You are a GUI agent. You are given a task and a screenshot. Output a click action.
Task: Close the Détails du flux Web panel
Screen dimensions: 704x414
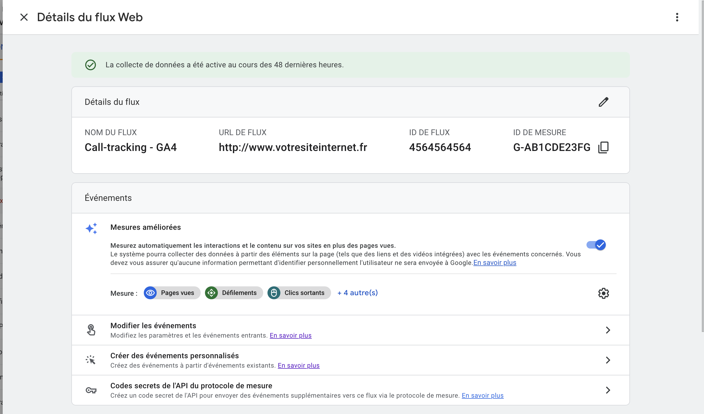point(24,17)
